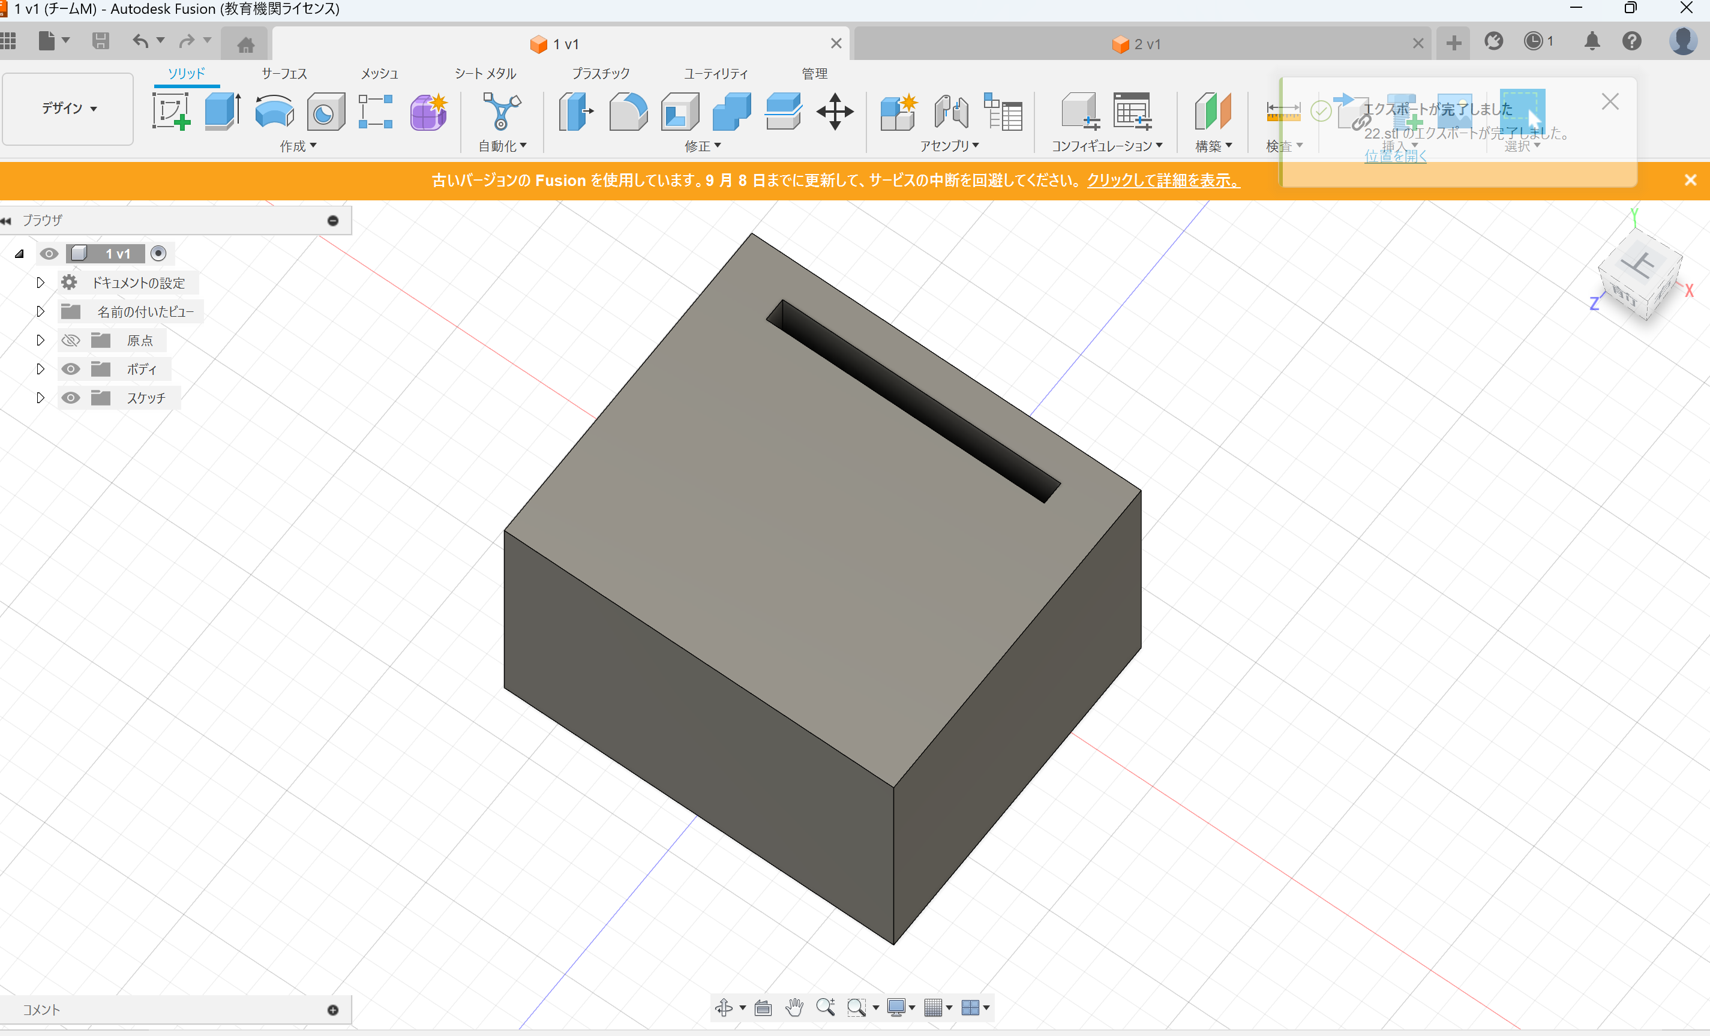Select the Hole tool
The height and width of the screenshot is (1036, 1710).
[x=325, y=112]
